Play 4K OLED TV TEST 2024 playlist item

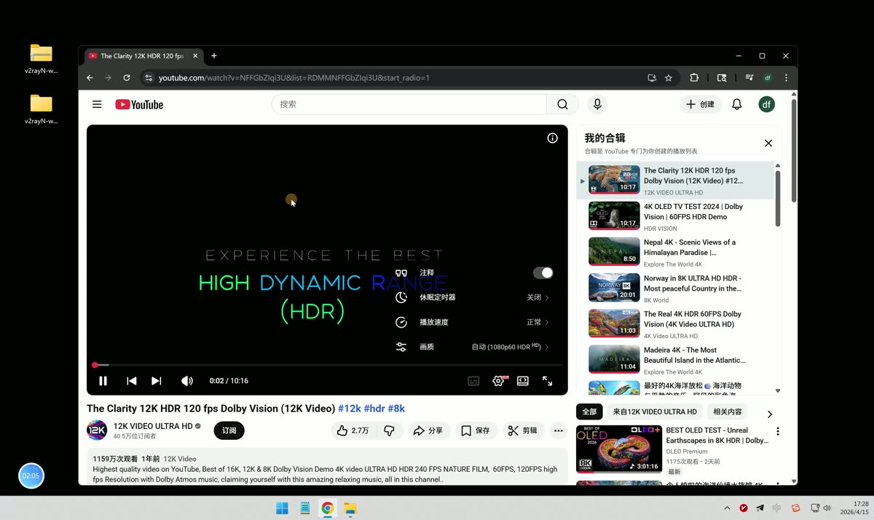[x=674, y=216]
